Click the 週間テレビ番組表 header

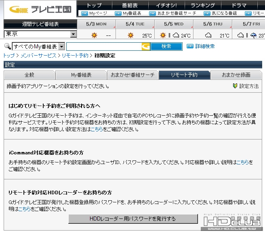click(40, 24)
